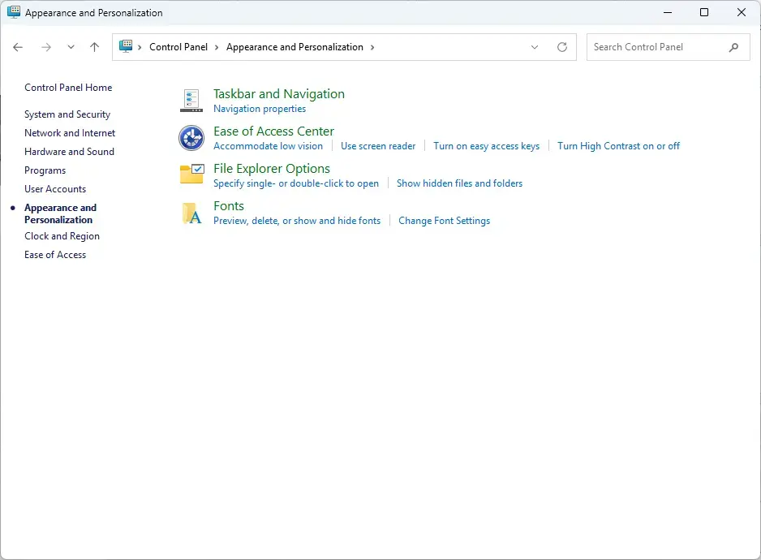Image resolution: width=761 pixels, height=560 pixels.
Task: Open the Taskbar and Navigation heading
Action: pyautogui.click(x=279, y=93)
